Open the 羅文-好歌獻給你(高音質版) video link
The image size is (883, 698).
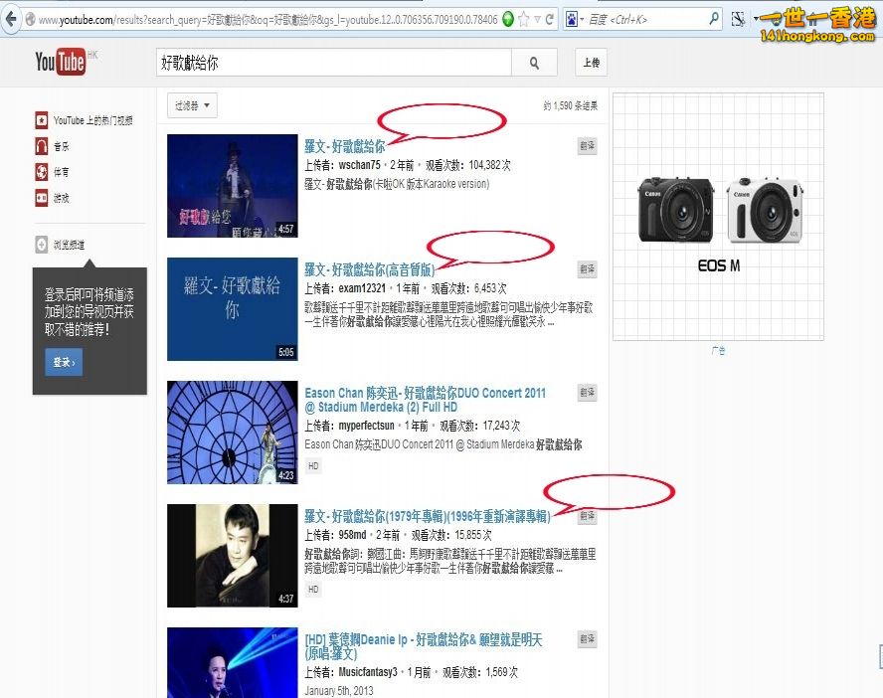click(370, 269)
